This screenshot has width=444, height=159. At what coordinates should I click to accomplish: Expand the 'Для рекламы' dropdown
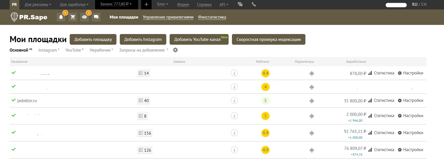click(x=38, y=5)
